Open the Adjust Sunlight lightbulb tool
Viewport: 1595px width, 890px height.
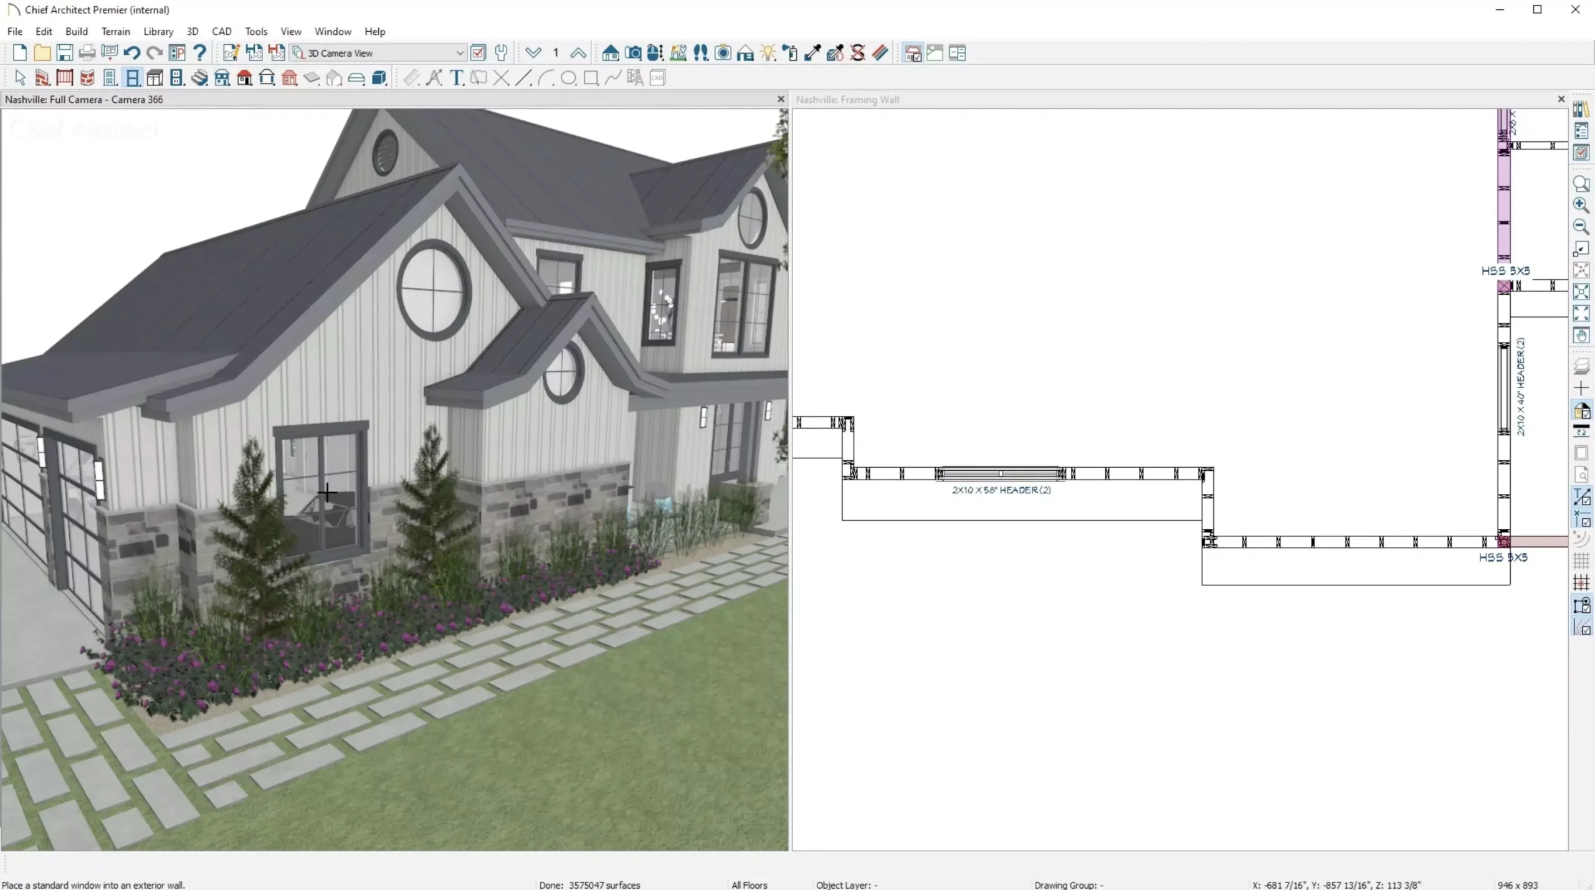pyautogui.click(x=768, y=53)
